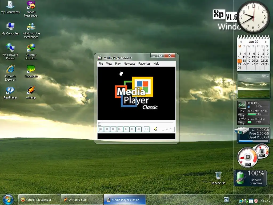Click the EN language indicator
This screenshot has height=205, width=273.
point(226,199)
